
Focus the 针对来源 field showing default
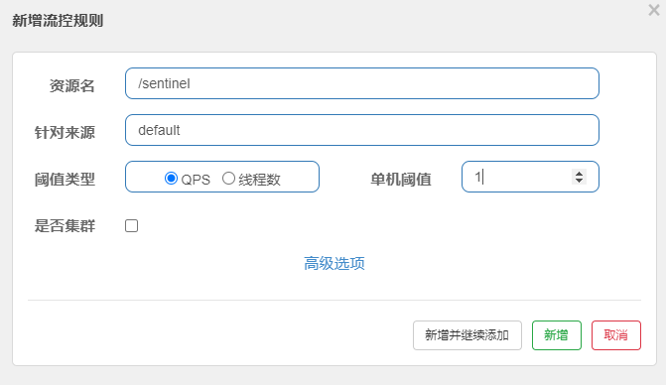click(362, 130)
